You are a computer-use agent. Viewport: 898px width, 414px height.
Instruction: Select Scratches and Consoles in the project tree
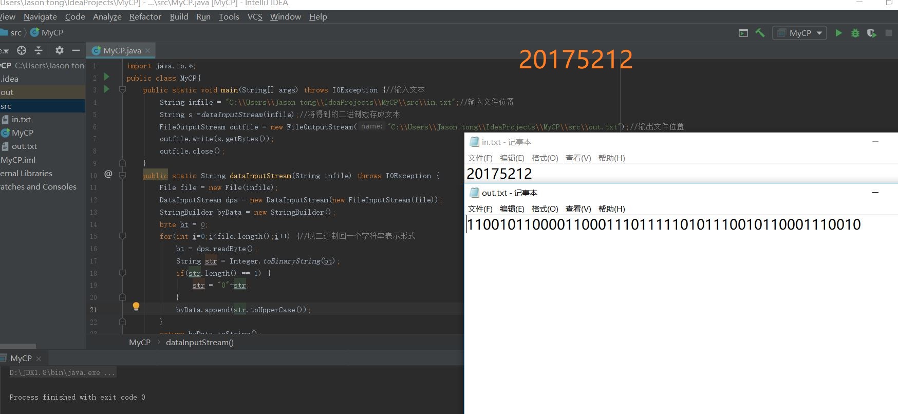click(43, 186)
